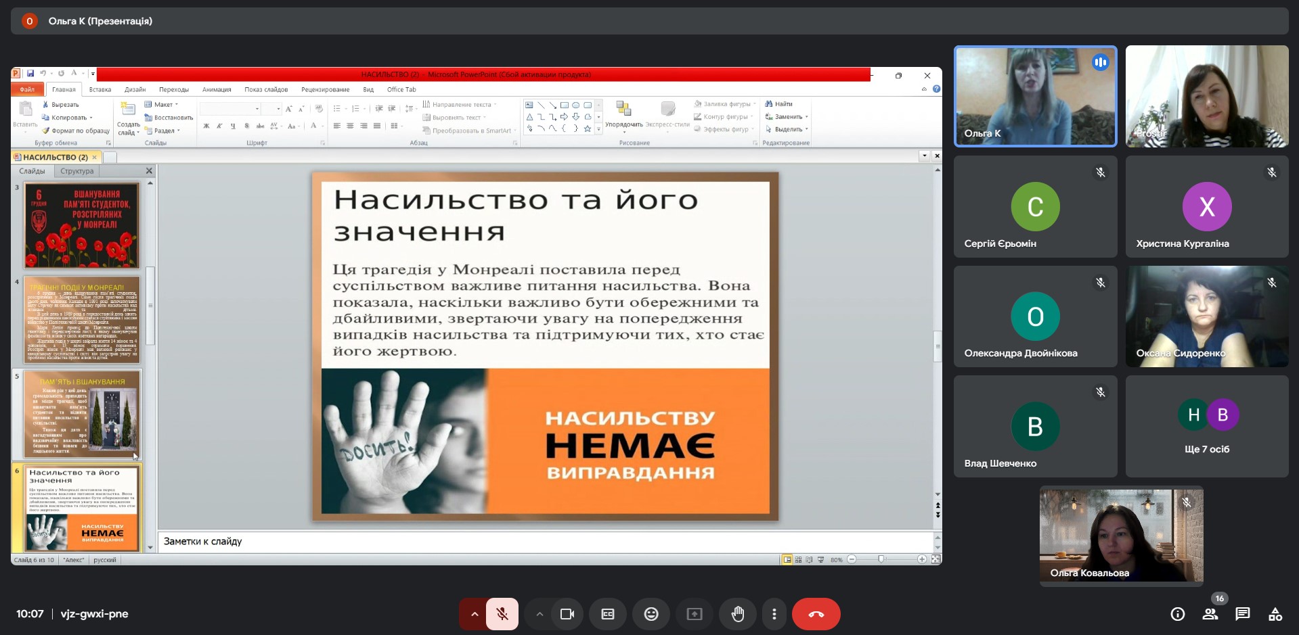
Task: Adjust the PowerPoint zoom slider
Action: [881, 559]
